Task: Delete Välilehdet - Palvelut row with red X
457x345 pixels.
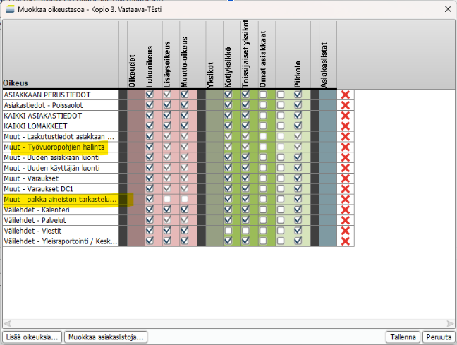Action: 346,220
